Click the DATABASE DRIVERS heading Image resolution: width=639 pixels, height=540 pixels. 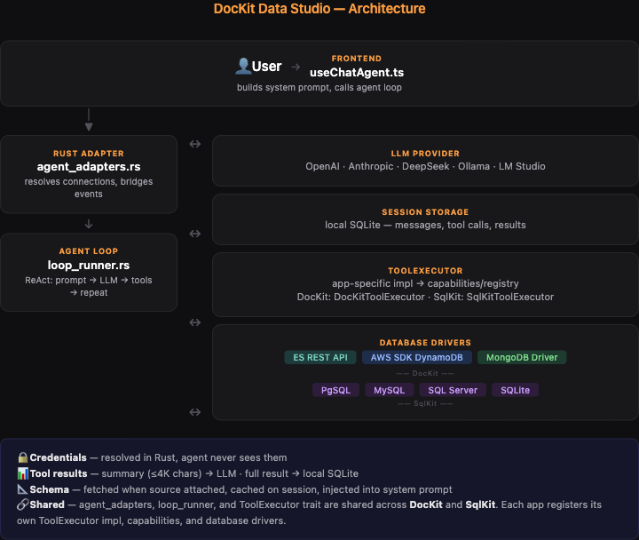pos(425,343)
